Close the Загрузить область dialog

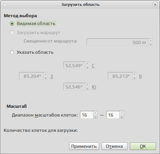pos(155,5)
